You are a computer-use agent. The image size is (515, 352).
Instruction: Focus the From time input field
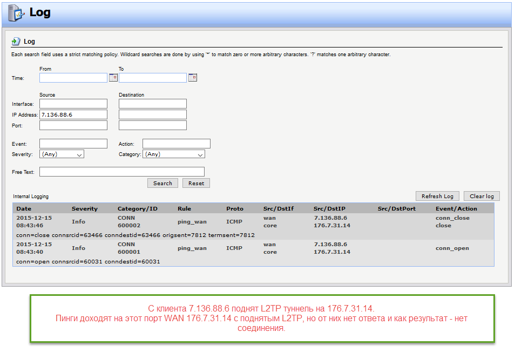pos(73,78)
